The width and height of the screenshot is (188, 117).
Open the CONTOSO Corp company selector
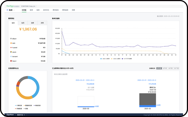click(28, 6)
